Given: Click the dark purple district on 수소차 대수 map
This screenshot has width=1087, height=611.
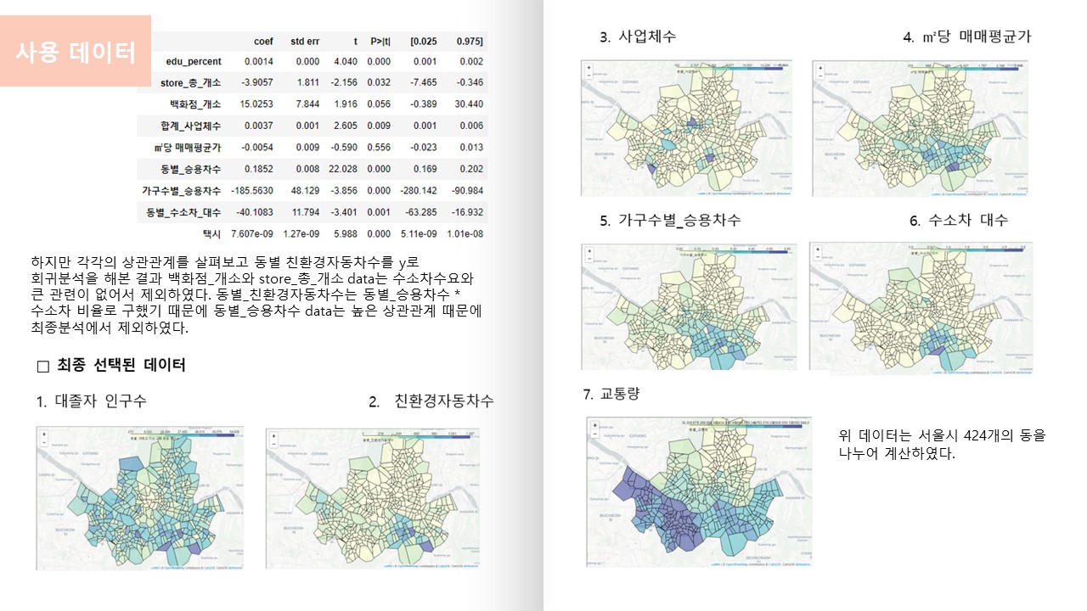Looking at the screenshot, I should 936,350.
